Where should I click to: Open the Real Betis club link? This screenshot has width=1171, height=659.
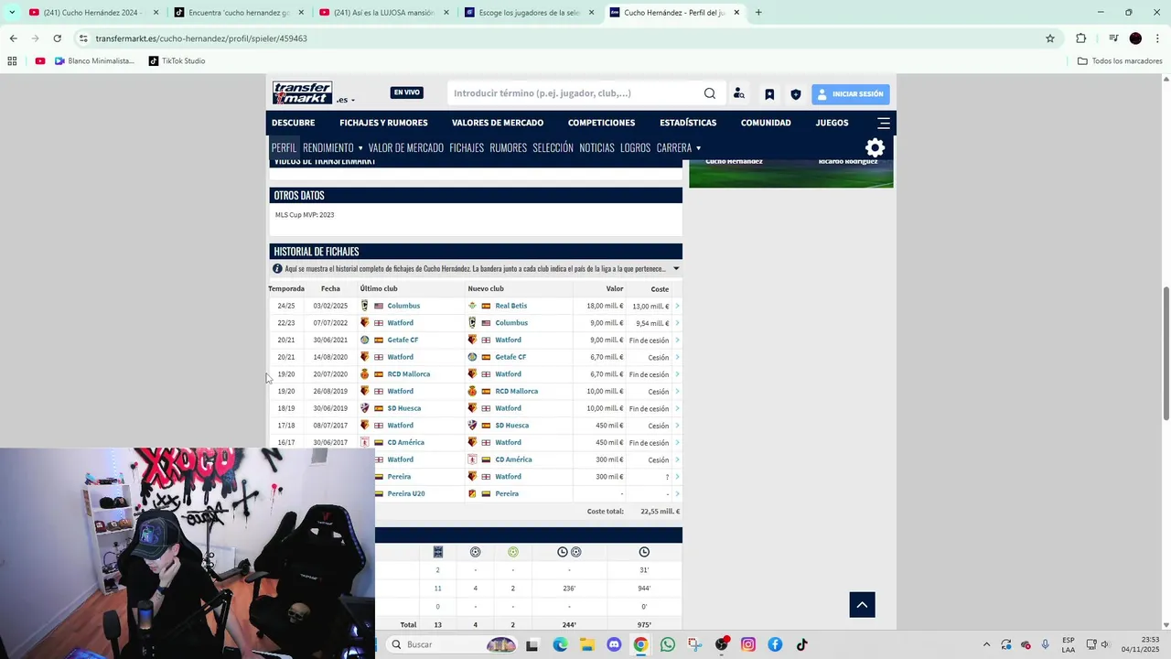coord(510,306)
